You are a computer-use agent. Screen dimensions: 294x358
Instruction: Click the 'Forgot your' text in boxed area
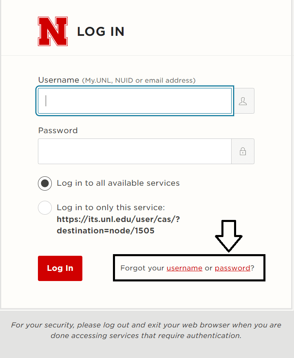tap(142, 268)
